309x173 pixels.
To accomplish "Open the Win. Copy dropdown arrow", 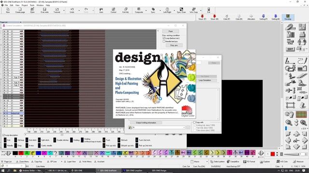I will (201, 11).
